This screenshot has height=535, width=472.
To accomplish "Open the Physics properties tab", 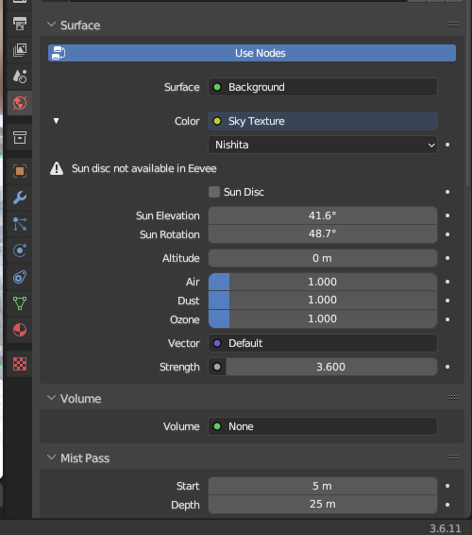I will pyautogui.click(x=20, y=250).
